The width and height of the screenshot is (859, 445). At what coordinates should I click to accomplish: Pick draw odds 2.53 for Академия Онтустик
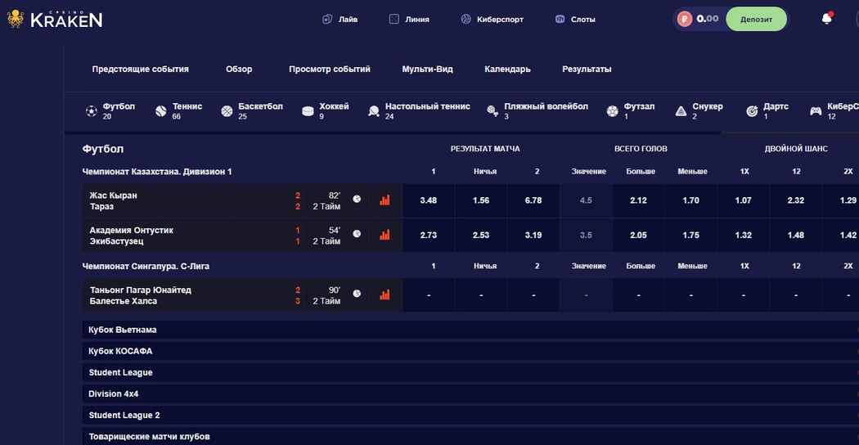pos(481,236)
